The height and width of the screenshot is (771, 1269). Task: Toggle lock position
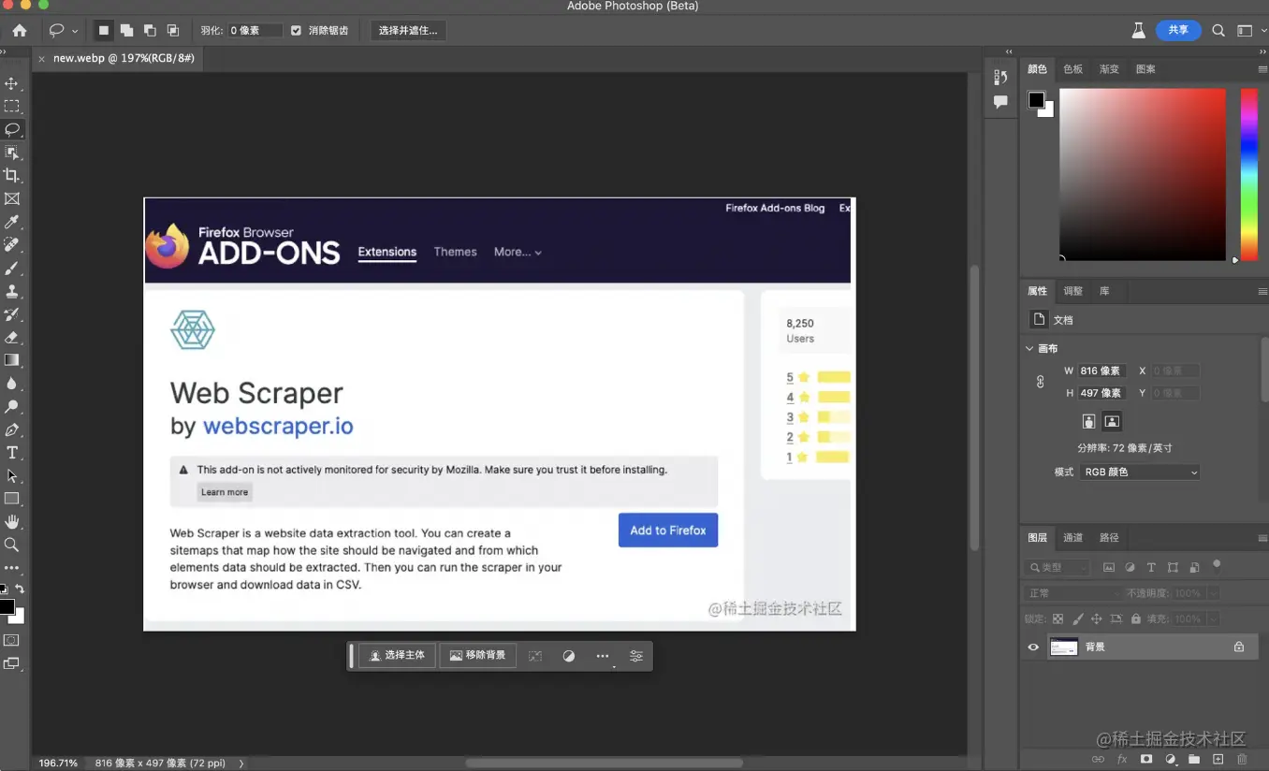(1097, 618)
